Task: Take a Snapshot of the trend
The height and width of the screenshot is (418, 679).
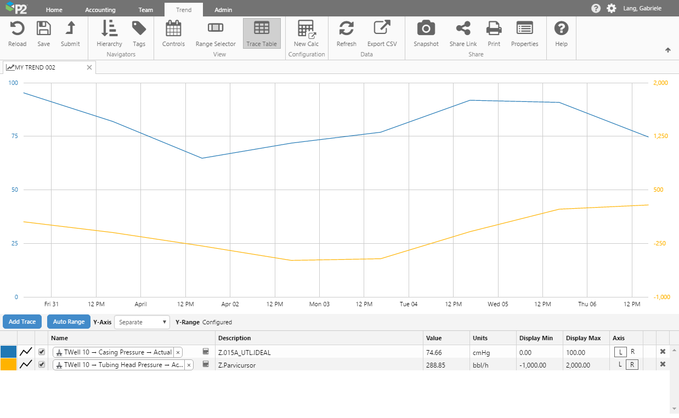Action: pyautogui.click(x=426, y=29)
